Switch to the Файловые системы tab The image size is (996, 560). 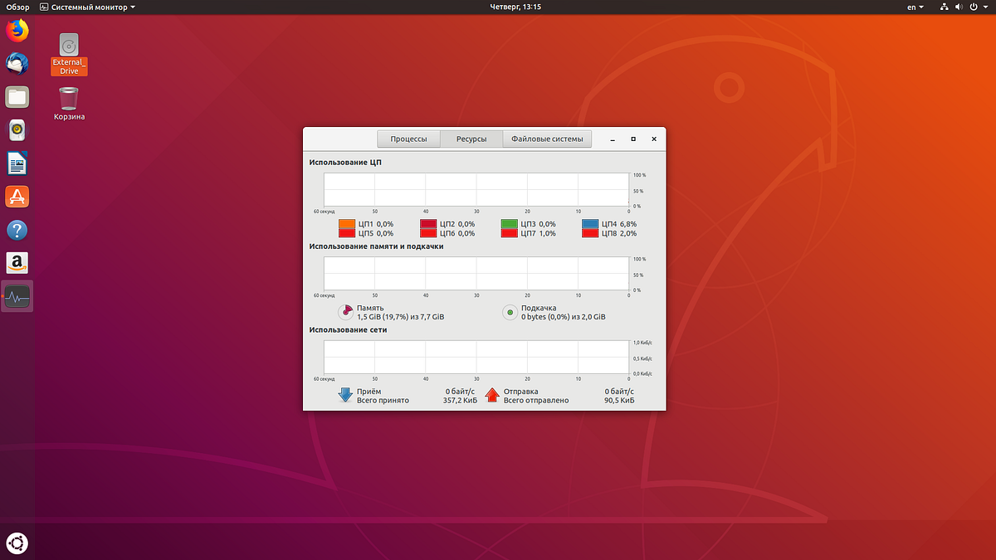click(x=547, y=139)
